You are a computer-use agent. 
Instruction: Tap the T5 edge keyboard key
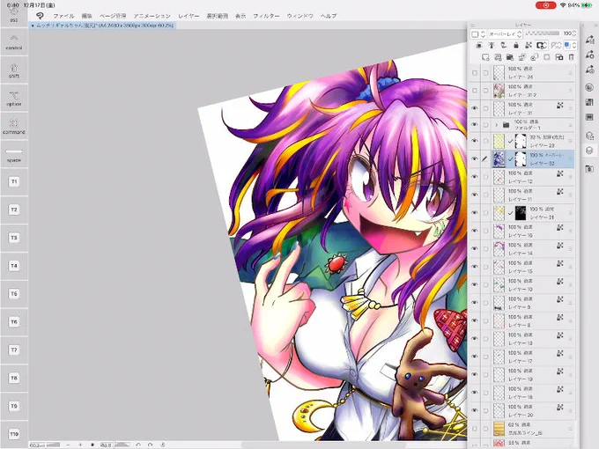point(14,293)
